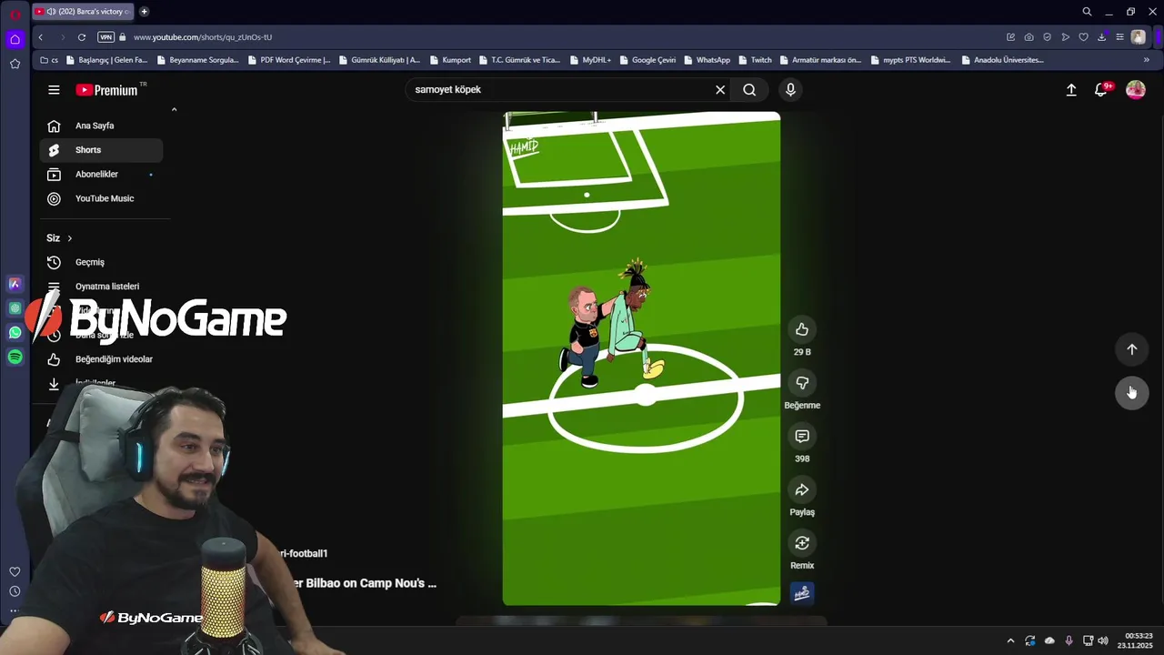Go to next Short with down arrow
The width and height of the screenshot is (1164, 655).
[x=1131, y=392]
